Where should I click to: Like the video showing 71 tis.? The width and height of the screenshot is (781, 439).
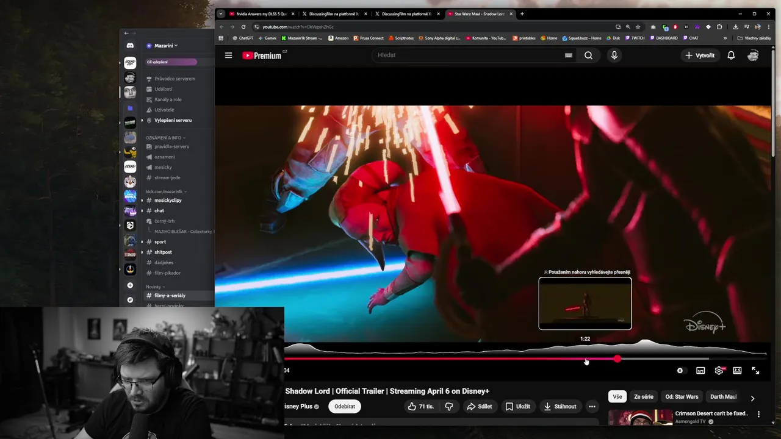(x=421, y=406)
